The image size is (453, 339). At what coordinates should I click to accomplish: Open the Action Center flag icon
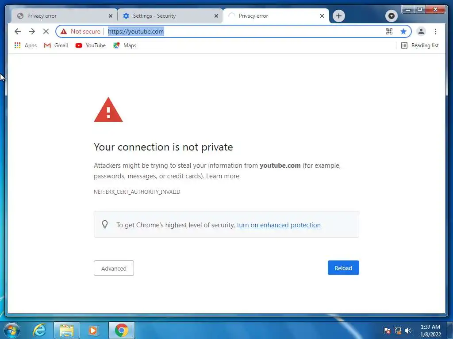(387, 331)
